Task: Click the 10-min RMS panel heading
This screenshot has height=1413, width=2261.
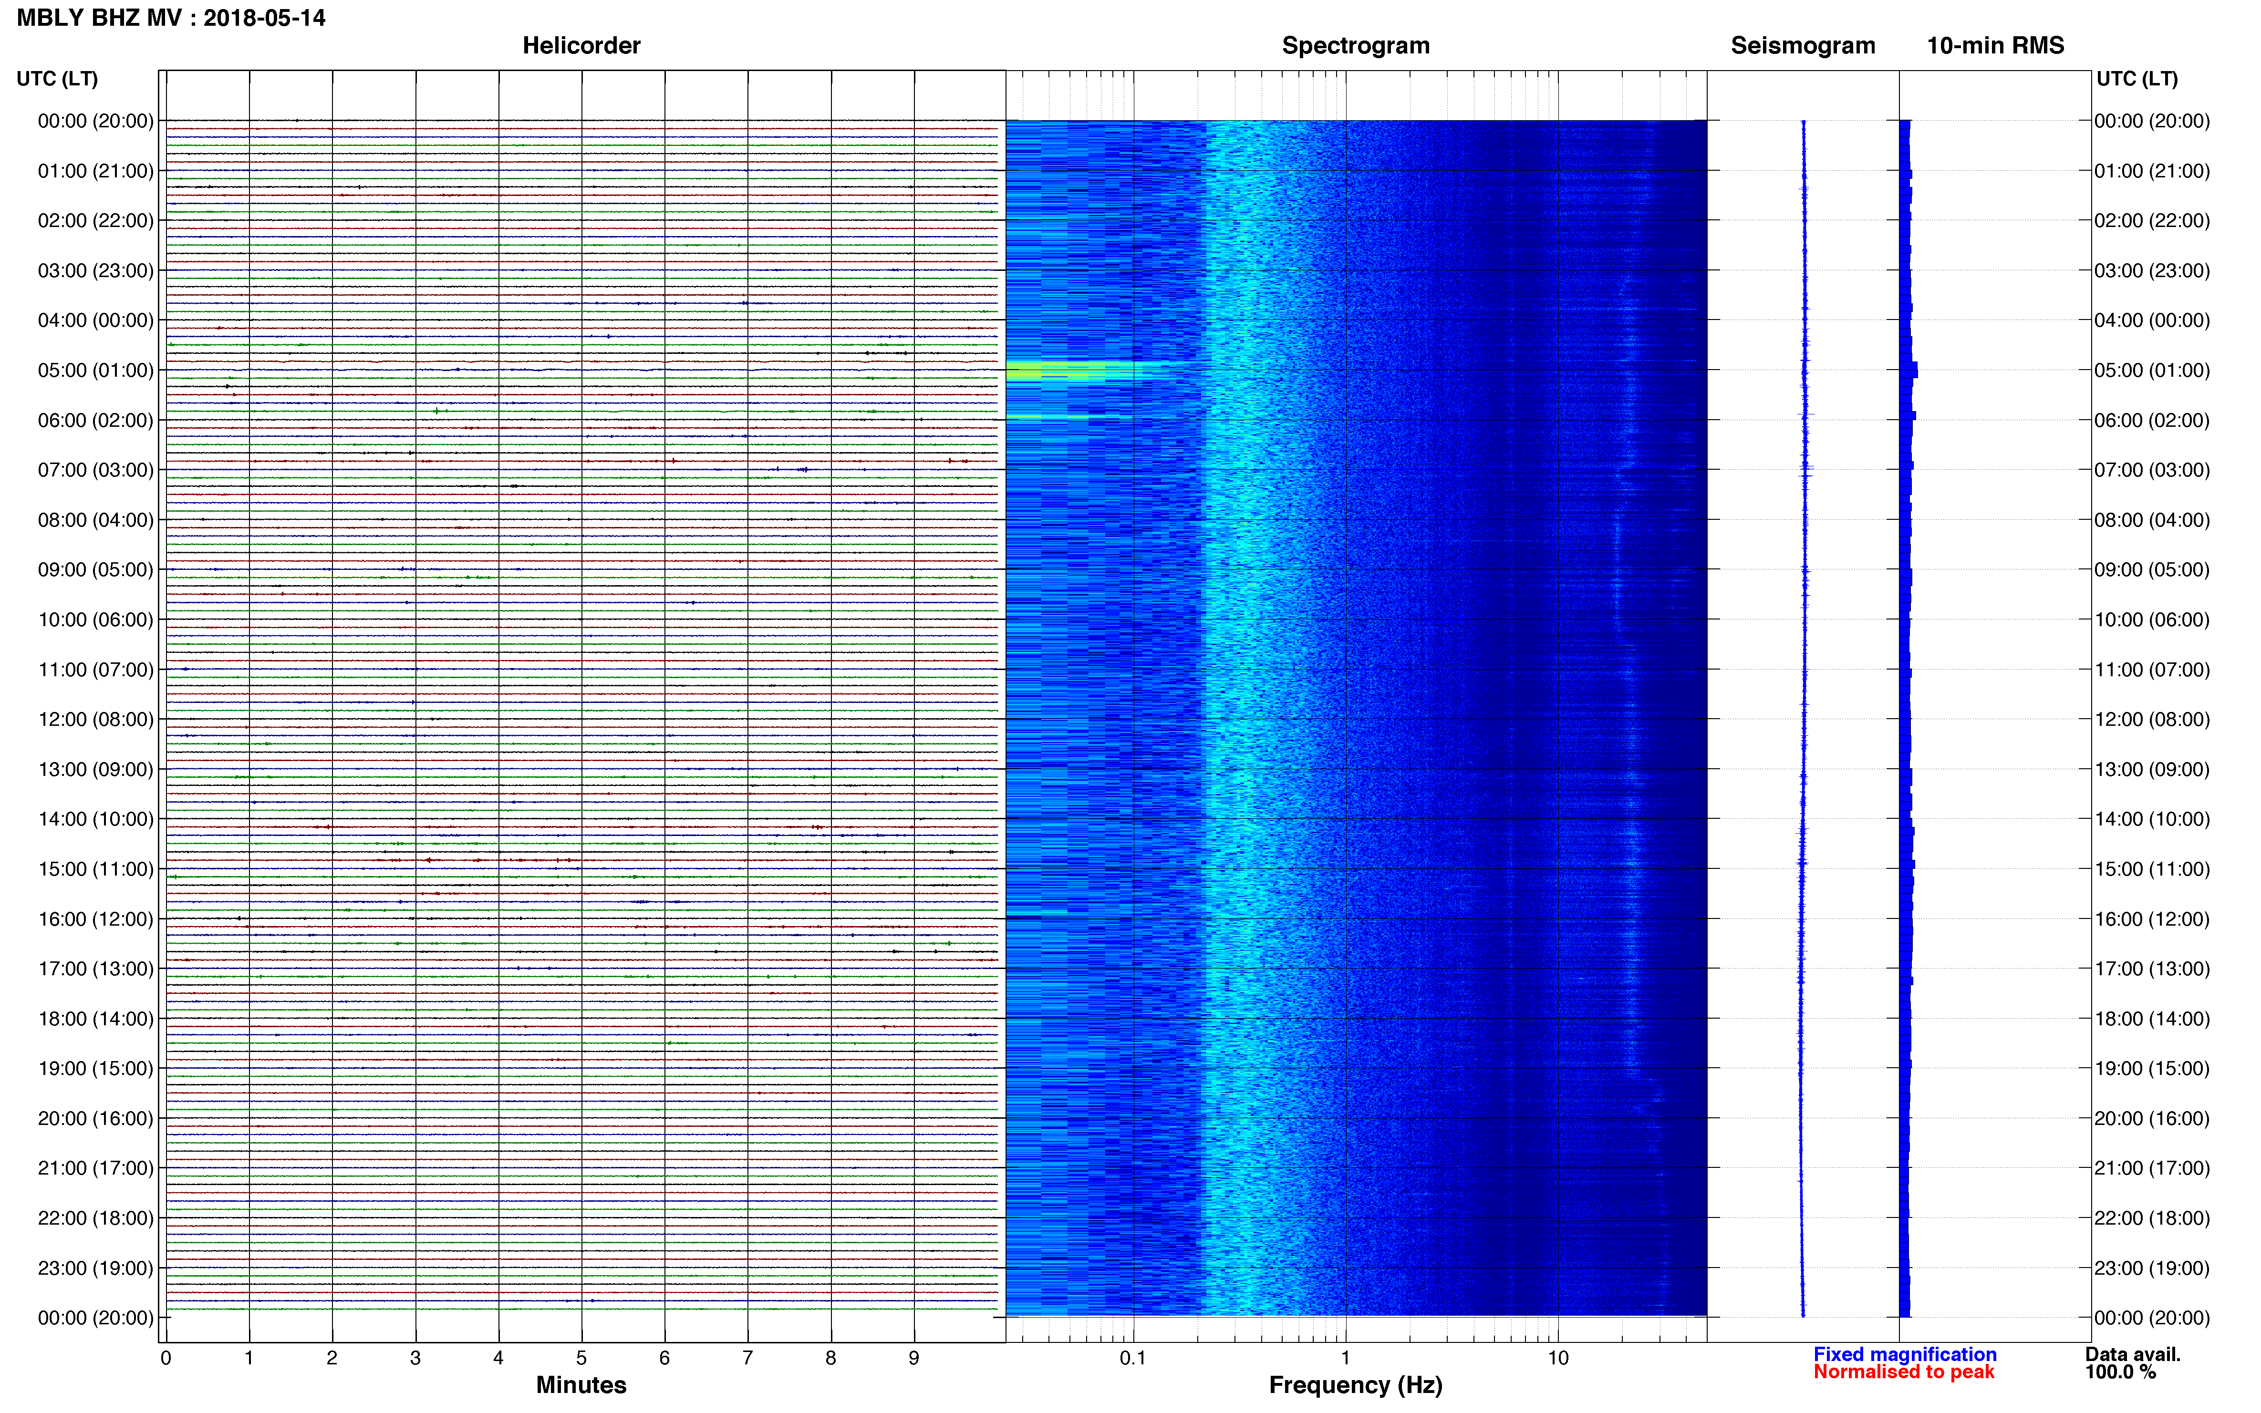Action: (x=1996, y=46)
